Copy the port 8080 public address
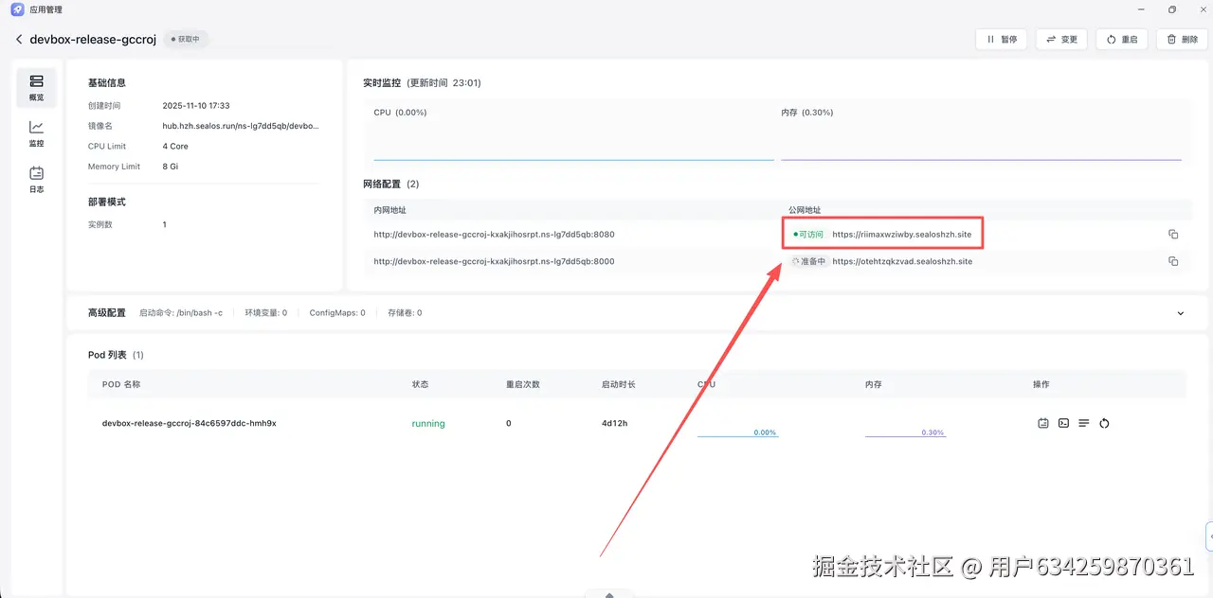Image resolution: width=1213 pixels, height=598 pixels. [x=1173, y=235]
